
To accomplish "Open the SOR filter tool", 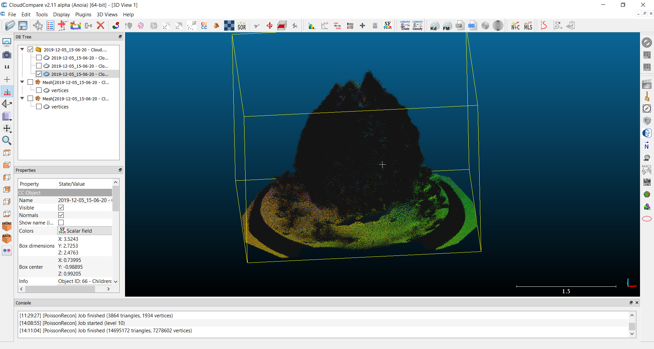I will point(242,26).
